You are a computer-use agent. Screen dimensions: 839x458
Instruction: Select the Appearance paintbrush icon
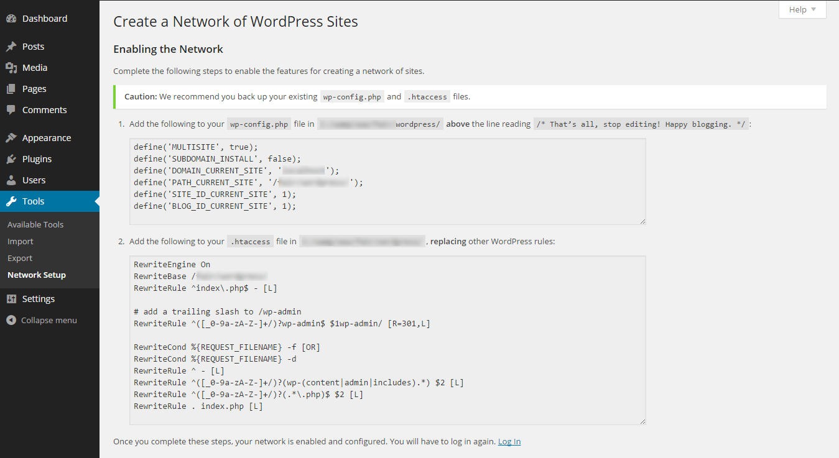[12, 137]
